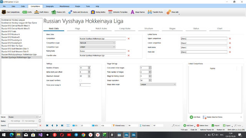This screenshot has height=138, width=246.
Task: Toggle the Status filter checkbox
Action: [40, 121]
